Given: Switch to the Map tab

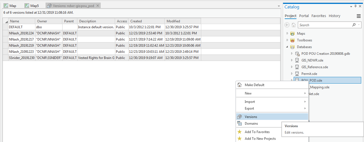Looking at the screenshot, I should 10,6.
